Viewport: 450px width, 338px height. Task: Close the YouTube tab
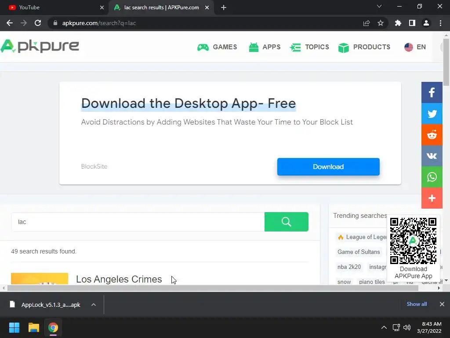pyautogui.click(x=102, y=7)
